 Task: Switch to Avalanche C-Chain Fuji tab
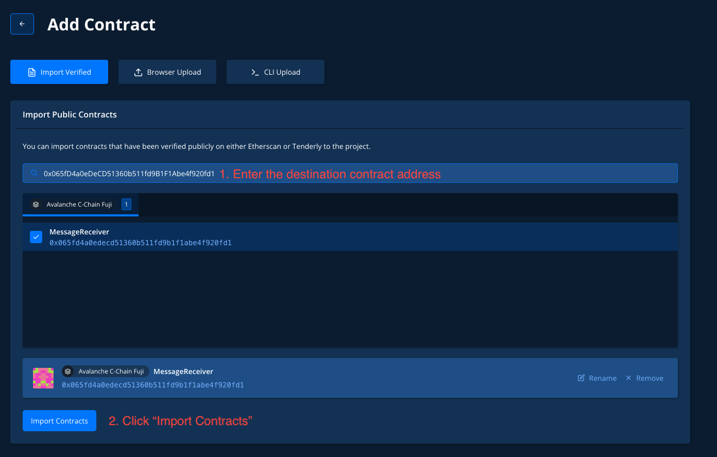click(79, 205)
